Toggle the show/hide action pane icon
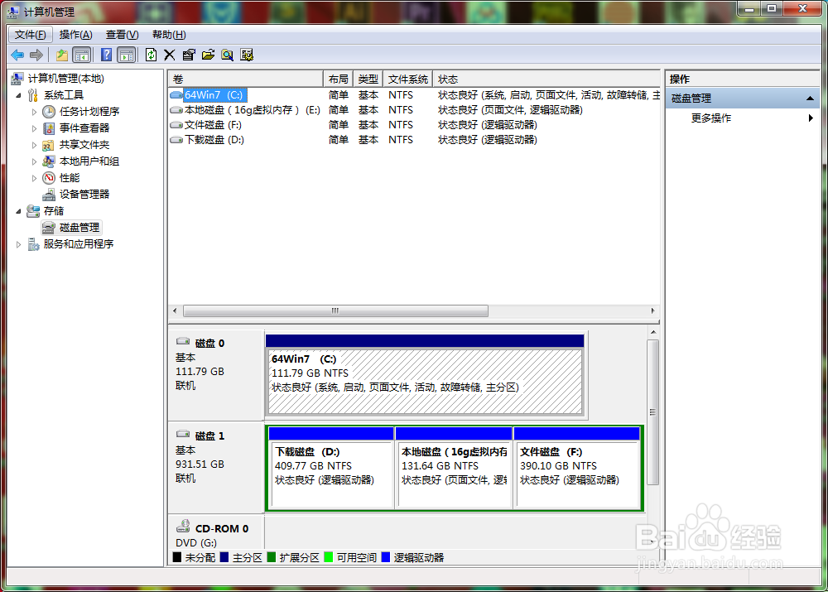The width and height of the screenshot is (828, 592). click(x=126, y=55)
